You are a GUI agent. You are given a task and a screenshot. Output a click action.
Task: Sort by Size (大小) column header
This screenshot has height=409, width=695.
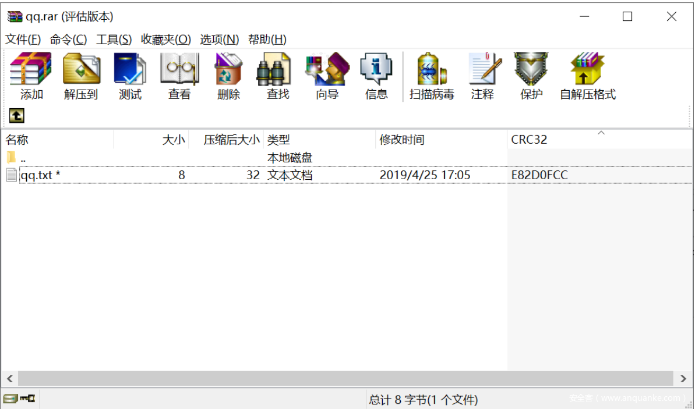pos(151,140)
